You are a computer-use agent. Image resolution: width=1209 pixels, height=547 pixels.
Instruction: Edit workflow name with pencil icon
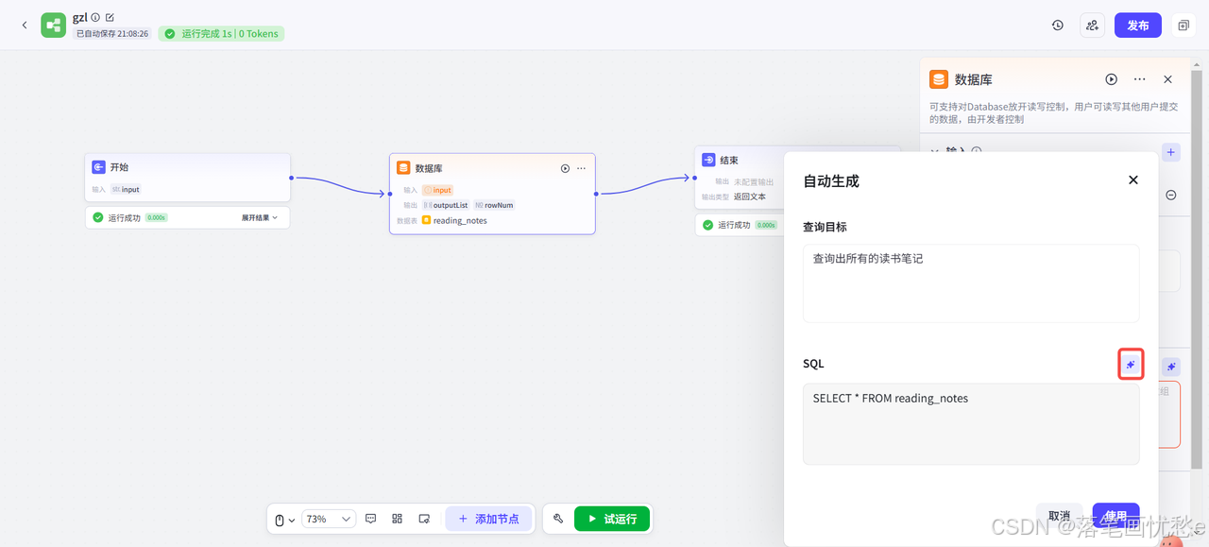coord(110,17)
